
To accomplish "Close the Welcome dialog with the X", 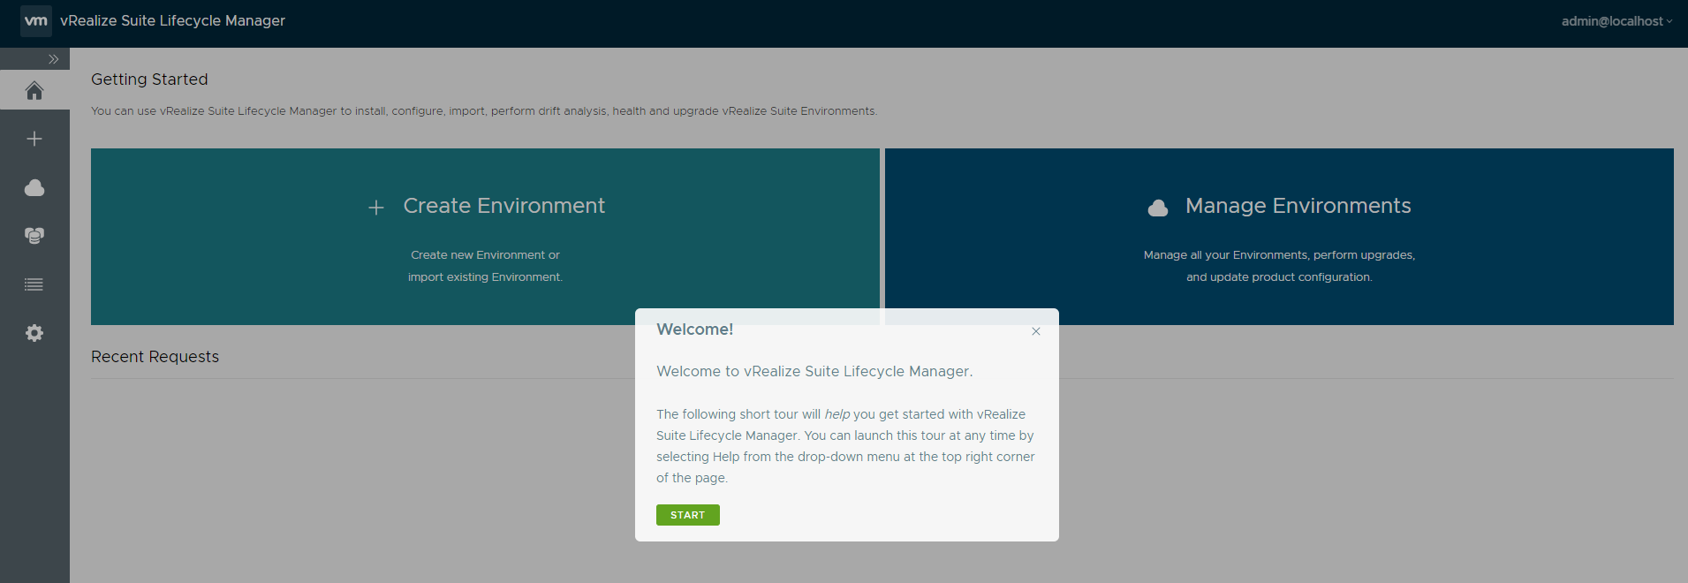I will (x=1036, y=331).
